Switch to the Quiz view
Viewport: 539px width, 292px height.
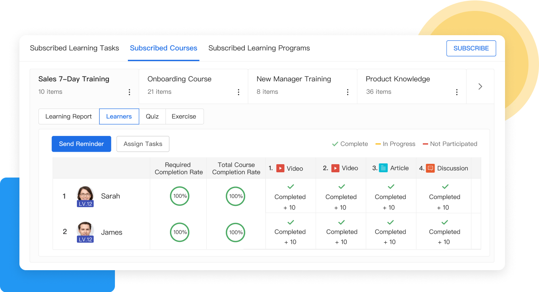point(152,116)
